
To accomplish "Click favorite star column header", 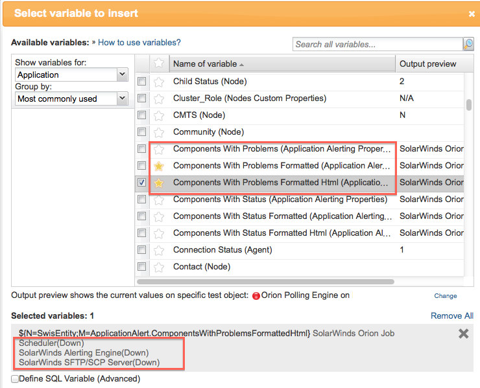I will (x=159, y=63).
